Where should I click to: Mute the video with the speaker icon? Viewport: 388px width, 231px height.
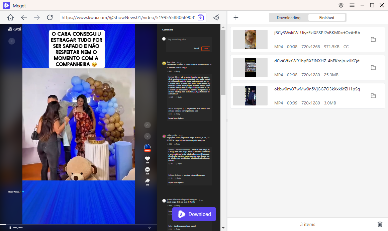coord(149,227)
